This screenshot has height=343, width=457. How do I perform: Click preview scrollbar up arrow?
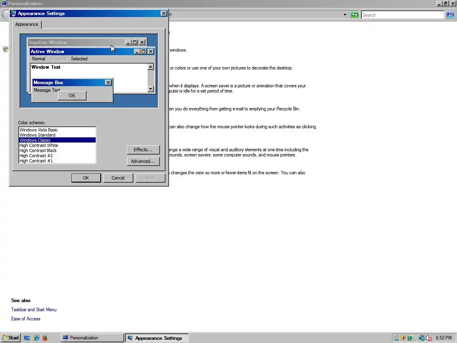pos(150,67)
